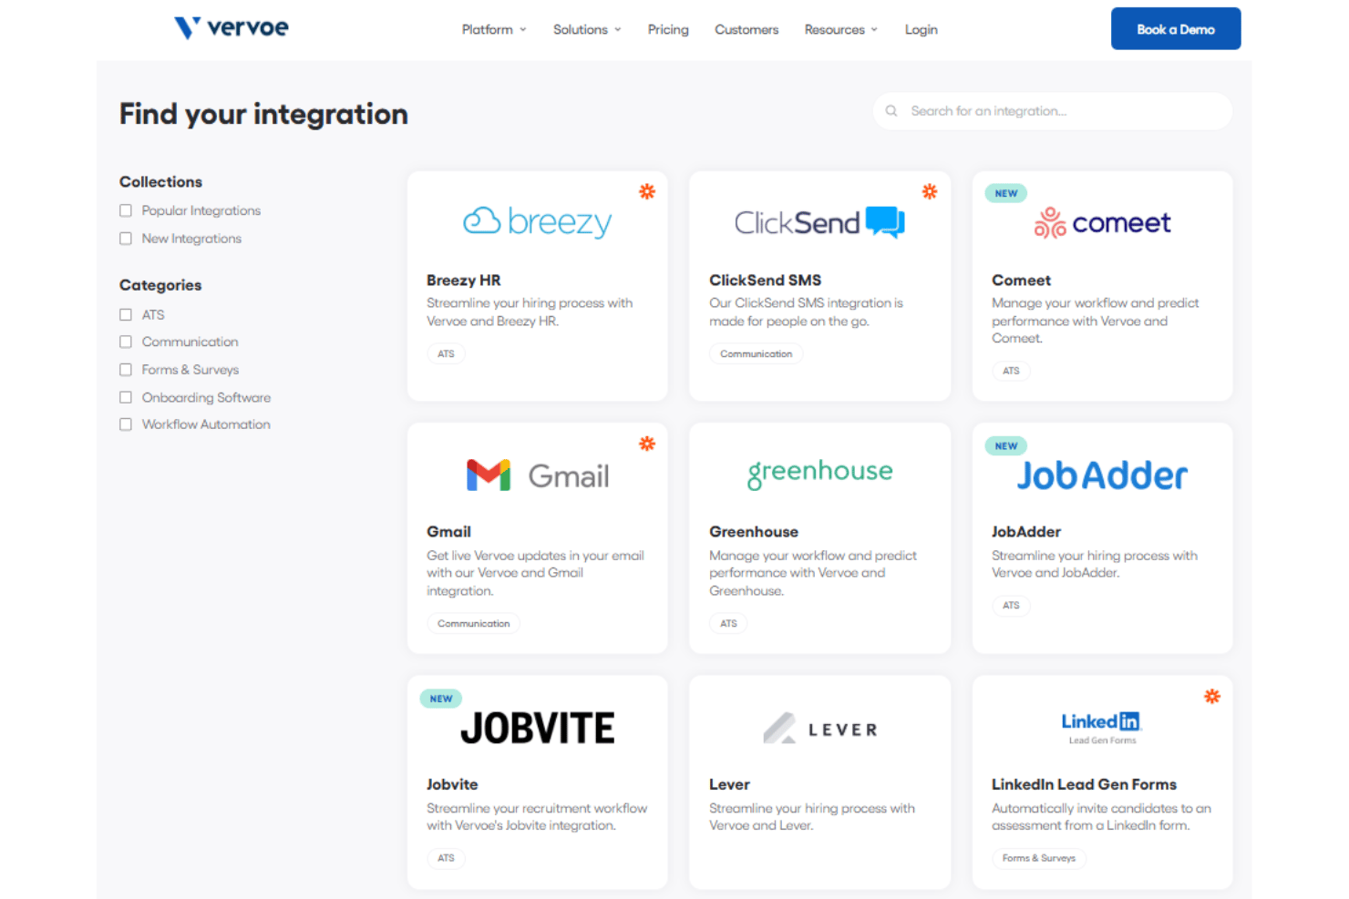
Task: Click the popular star badge on ClickSend SMS card
Action: 930,191
